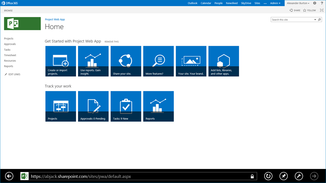Open the More features? tile
The image size is (326, 183).
pos(159,61)
